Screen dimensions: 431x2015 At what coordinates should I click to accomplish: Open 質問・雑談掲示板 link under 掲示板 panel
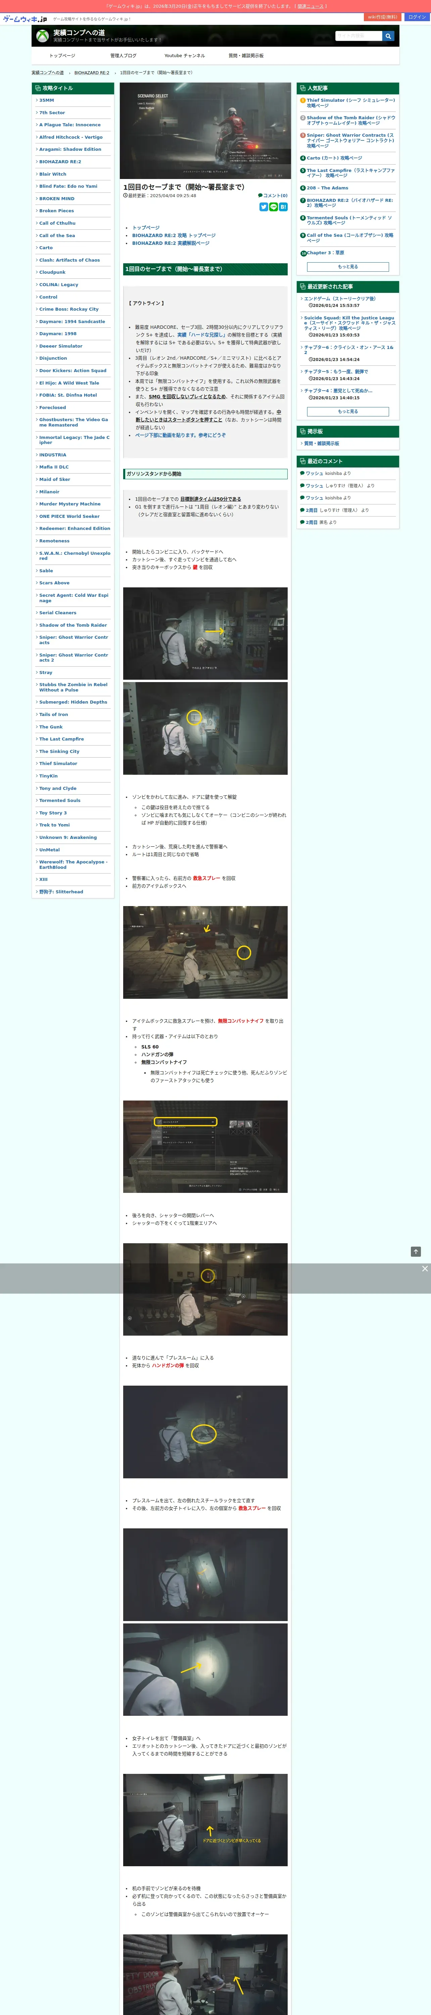click(x=322, y=444)
